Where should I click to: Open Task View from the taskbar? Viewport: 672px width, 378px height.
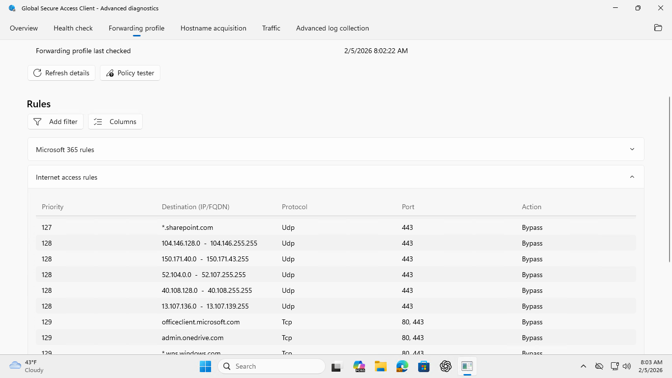coord(336,366)
